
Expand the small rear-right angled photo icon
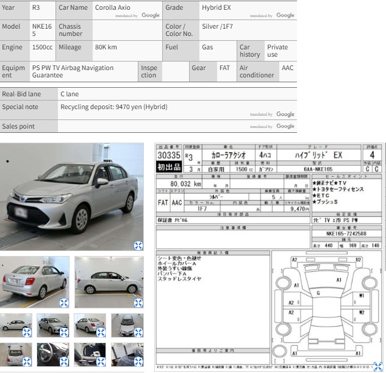(x=101, y=333)
